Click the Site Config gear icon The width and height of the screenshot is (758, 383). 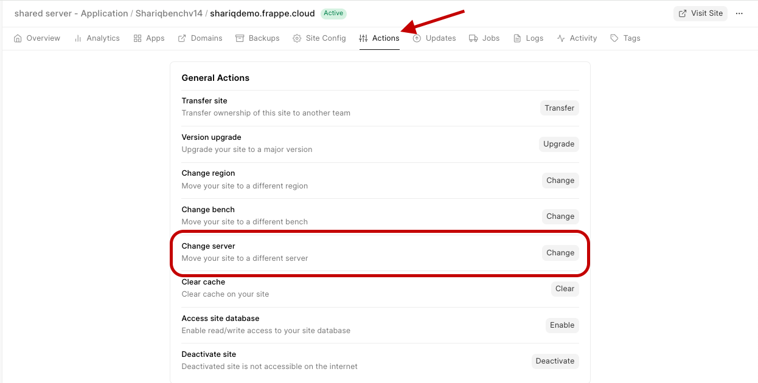pos(297,38)
